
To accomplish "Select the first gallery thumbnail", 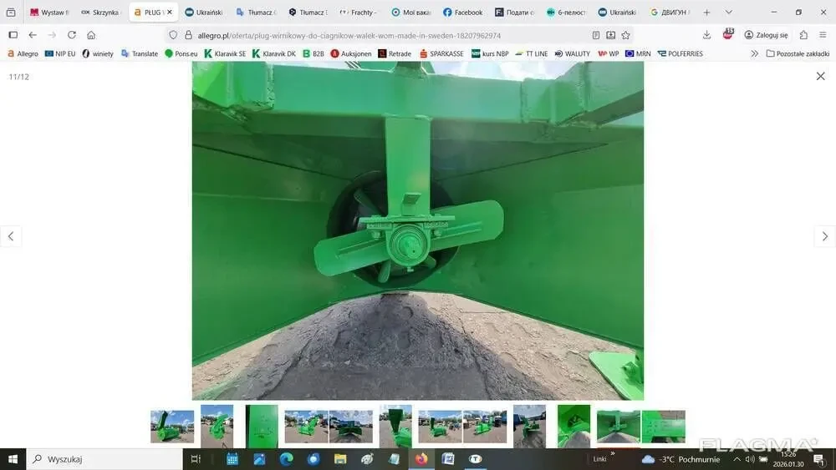I will pos(172,426).
